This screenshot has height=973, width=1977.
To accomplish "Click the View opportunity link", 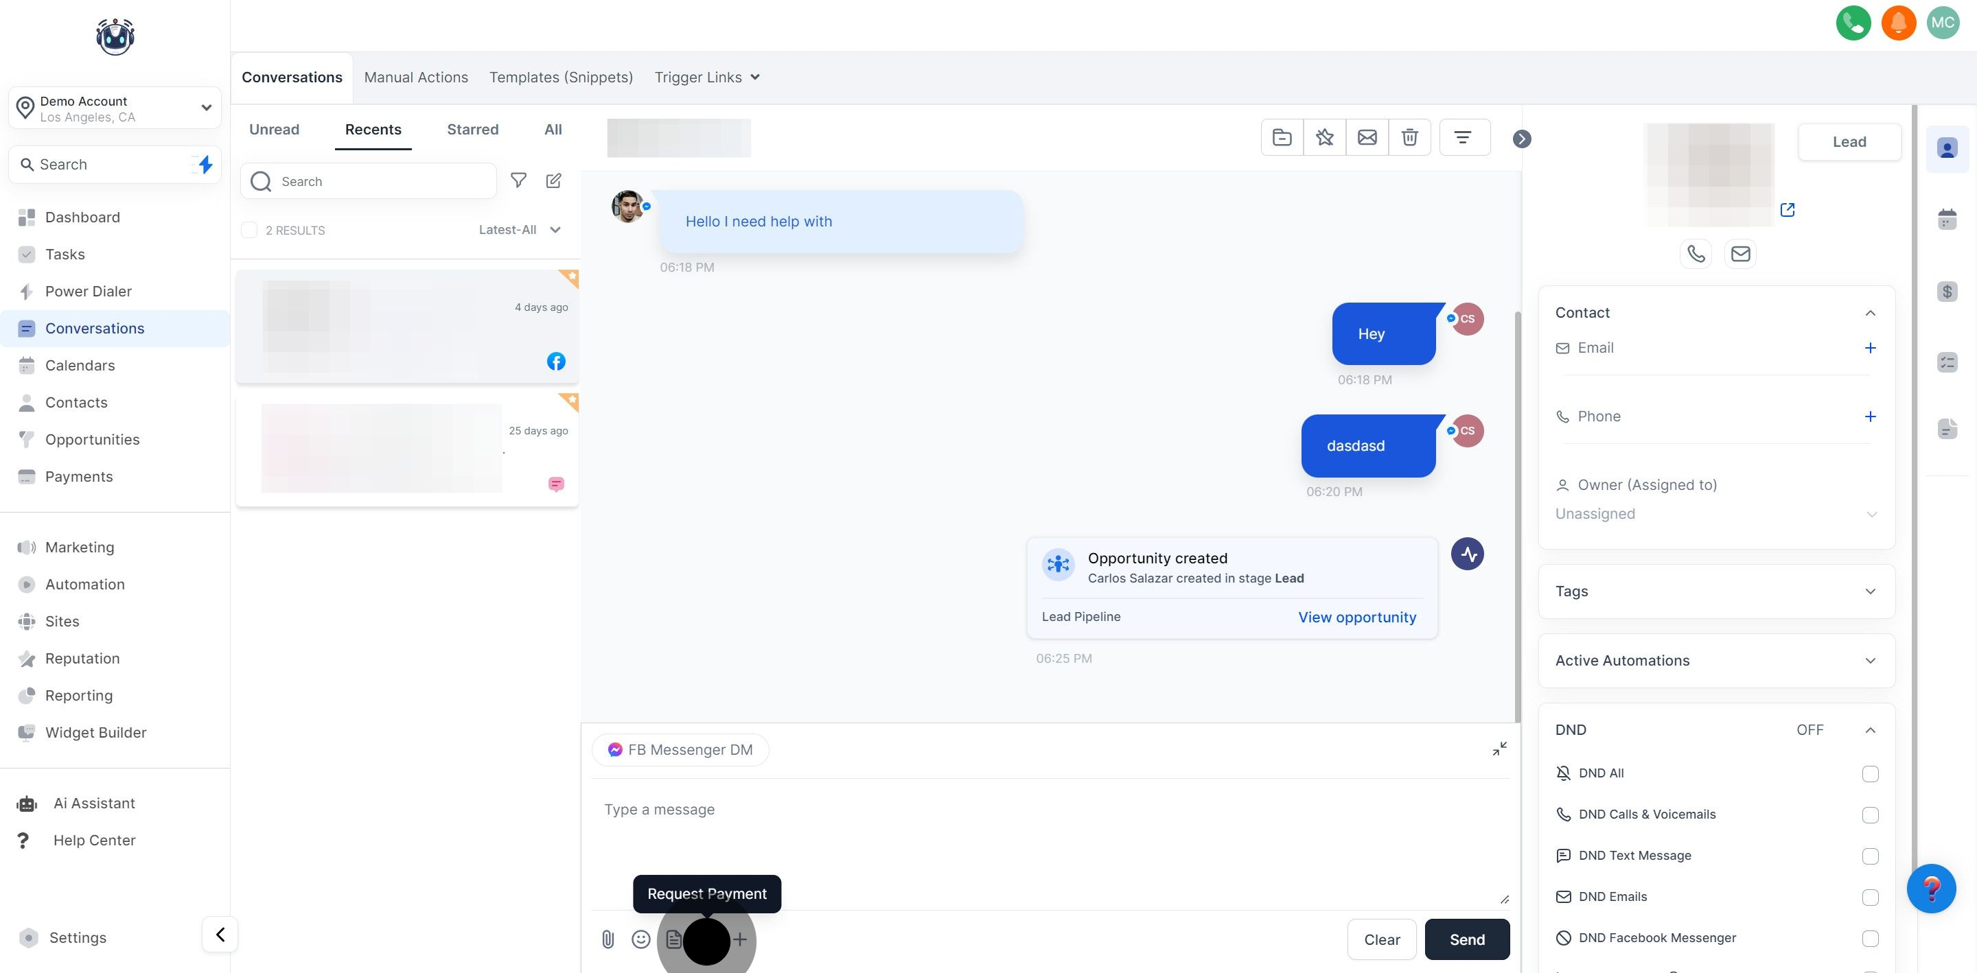I will (1357, 617).
